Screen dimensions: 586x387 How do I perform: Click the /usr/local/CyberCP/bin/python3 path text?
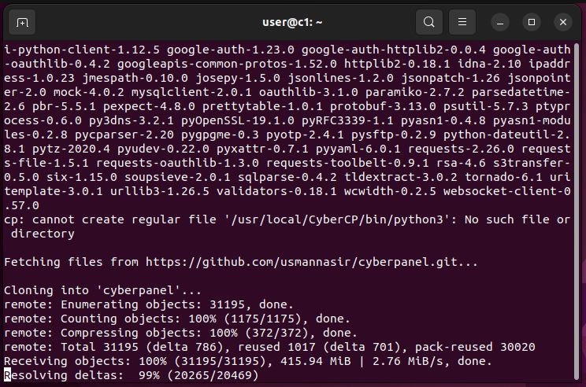pos(337,219)
